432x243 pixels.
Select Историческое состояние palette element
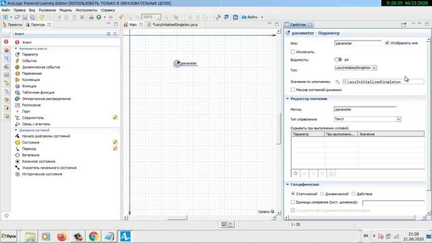click(42, 174)
